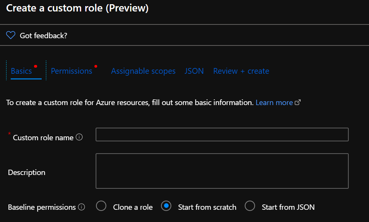Go to the Assignable scopes tab

click(143, 71)
